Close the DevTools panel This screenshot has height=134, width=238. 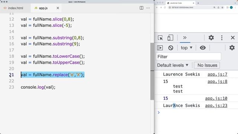click(233, 38)
